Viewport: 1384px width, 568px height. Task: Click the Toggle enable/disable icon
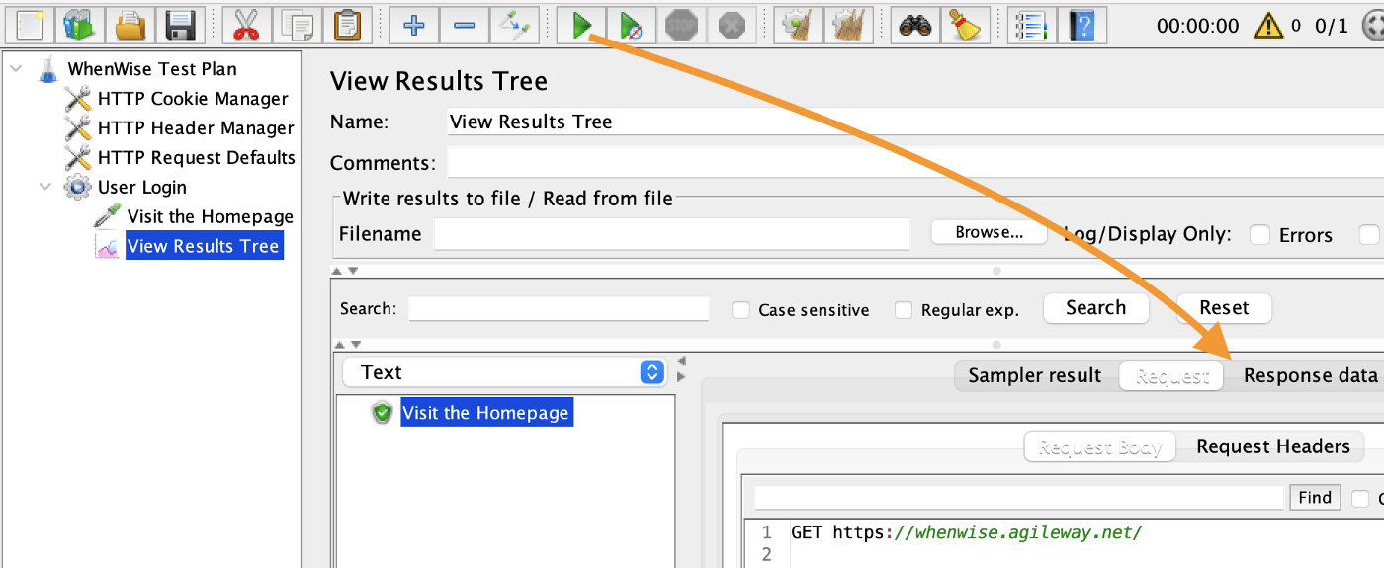coord(514,25)
